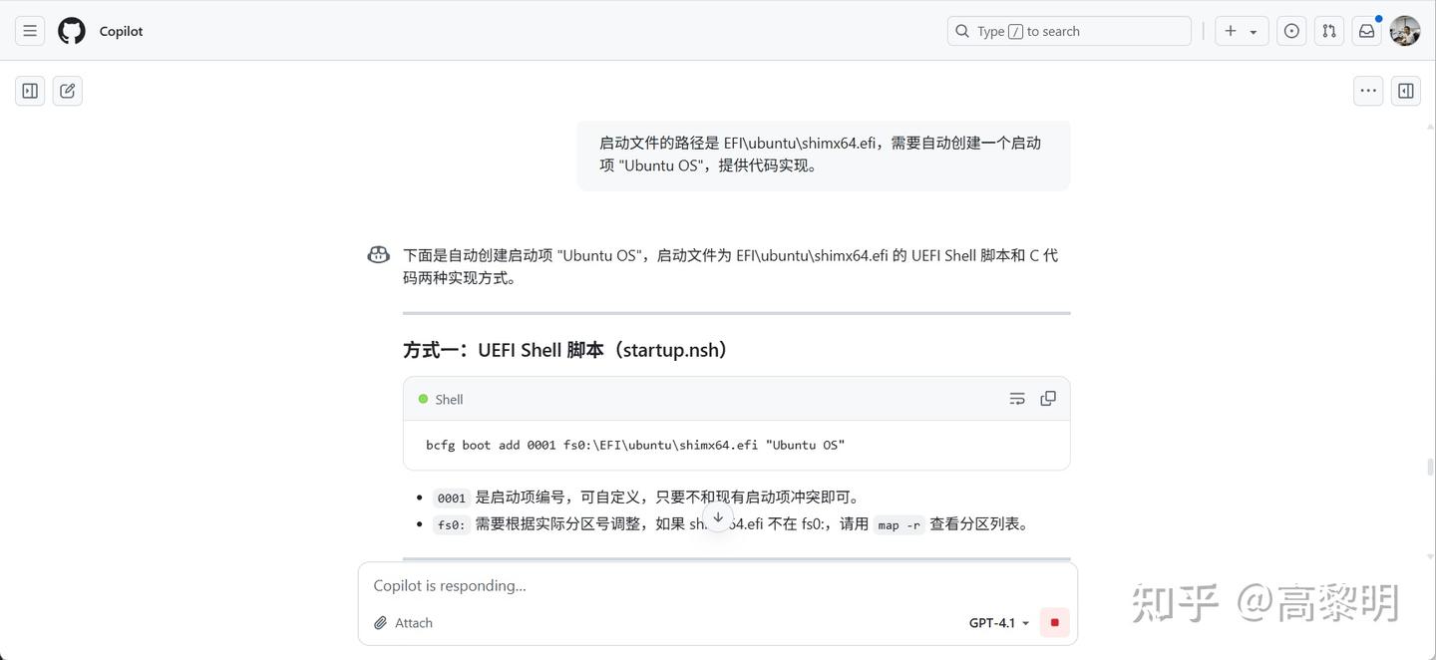The width and height of the screenshot is (1436, 660).
Task: Click the Attach label in the message bar
Action: coord(413,622)
